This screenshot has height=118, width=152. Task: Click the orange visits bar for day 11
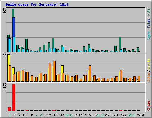pyautogui.click(x=54, y=71)
